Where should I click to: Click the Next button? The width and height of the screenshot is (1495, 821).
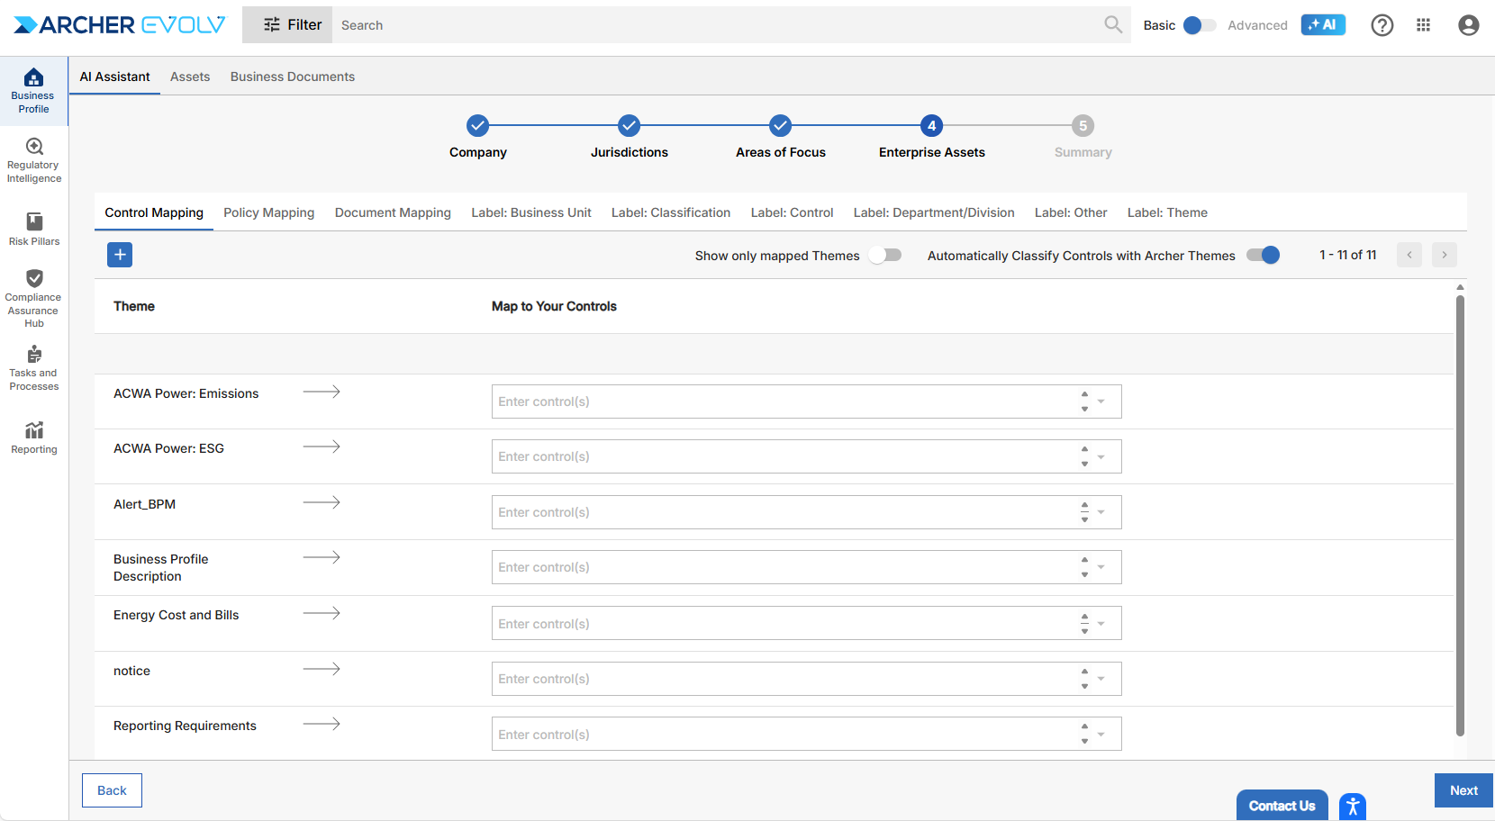coord(1463,790)
